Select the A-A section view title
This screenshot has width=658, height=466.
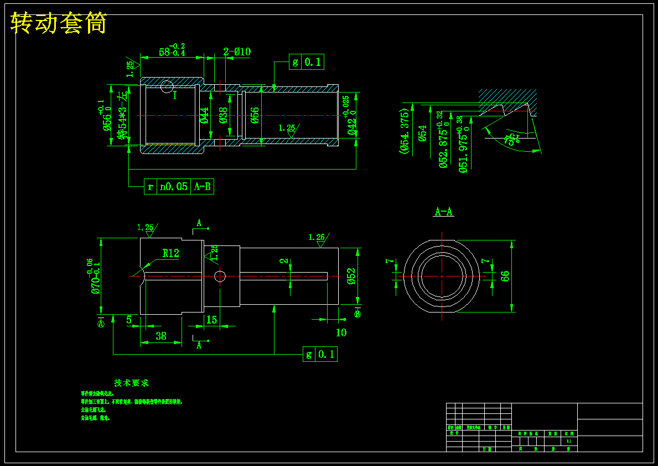coord(444,212)
